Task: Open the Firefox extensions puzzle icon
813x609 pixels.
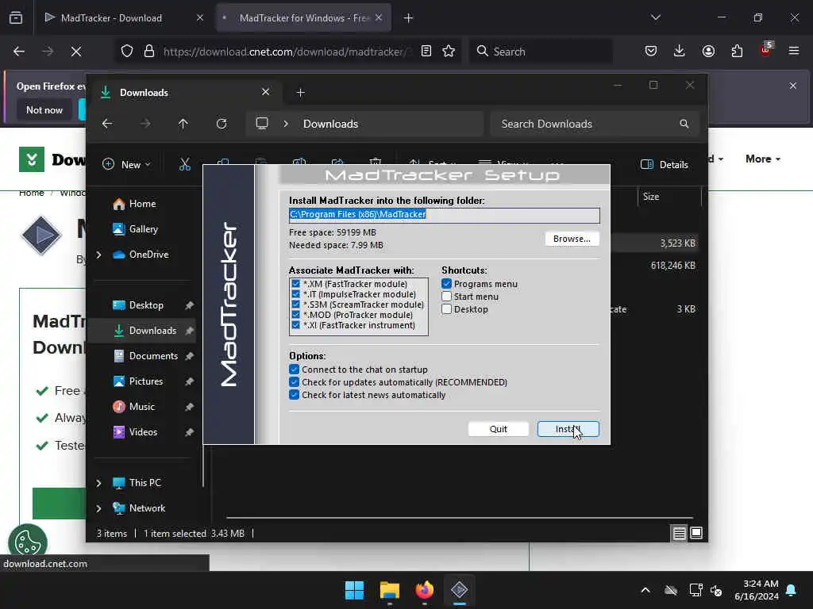Action: pyautogui.click(x=737, y=51)
